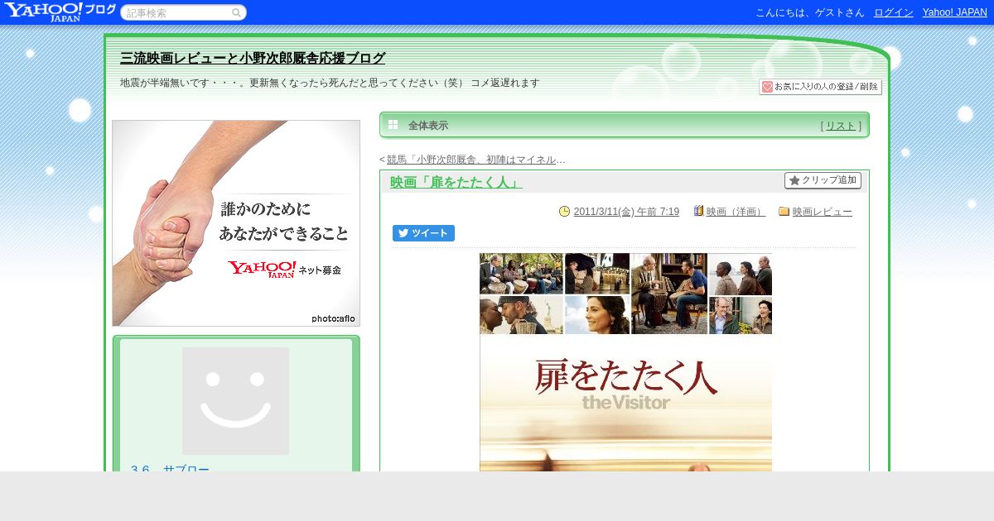Click お気に入りの人の登録/削除 button
Screen dimensions: 994x521
(x=820, y=87)
